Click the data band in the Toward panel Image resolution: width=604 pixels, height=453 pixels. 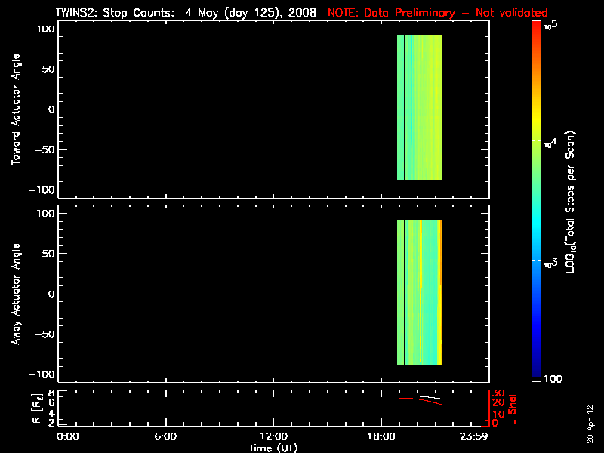click(x=420, y=108)
